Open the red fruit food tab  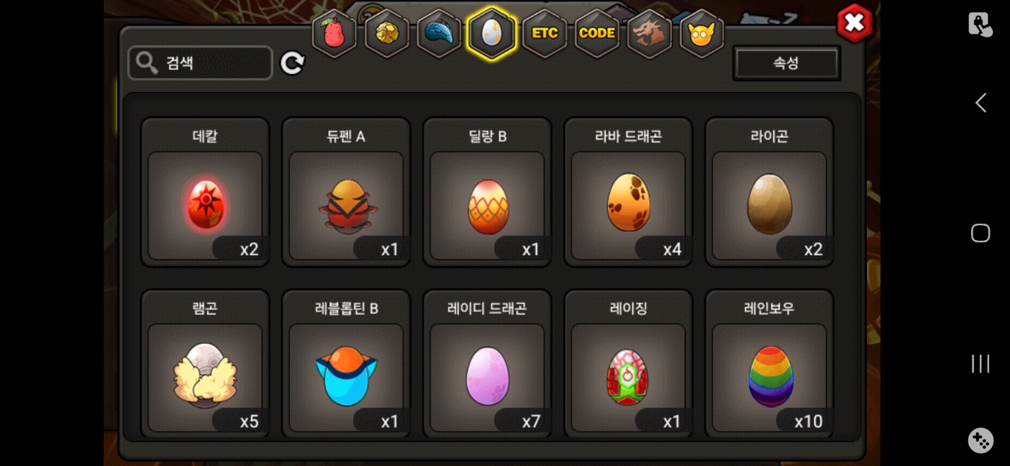335,33
